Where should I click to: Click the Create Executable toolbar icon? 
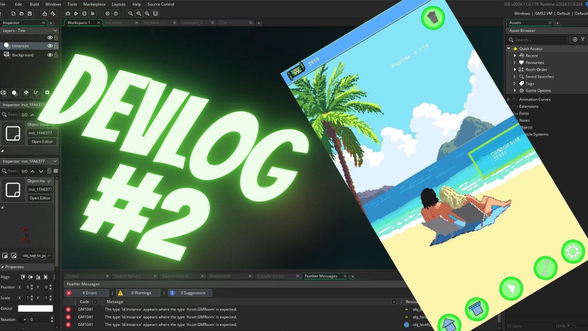[x=45, y=14]
